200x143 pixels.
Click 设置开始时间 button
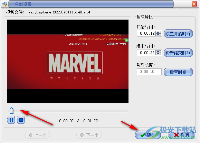[x=178, y=33]
